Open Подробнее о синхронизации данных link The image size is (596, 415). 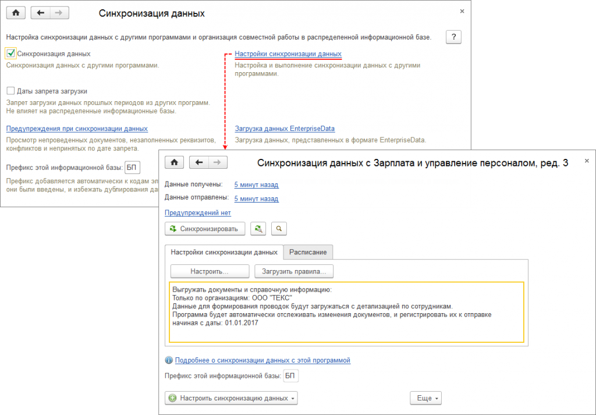pos(262,360)
